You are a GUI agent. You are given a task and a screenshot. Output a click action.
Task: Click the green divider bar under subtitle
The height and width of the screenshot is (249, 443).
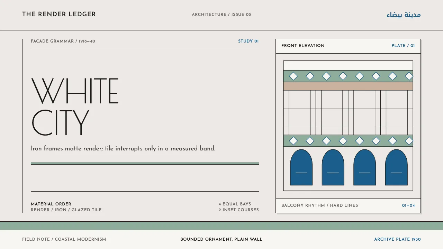[145, 163]
